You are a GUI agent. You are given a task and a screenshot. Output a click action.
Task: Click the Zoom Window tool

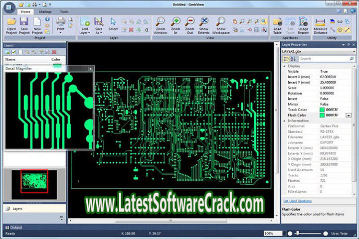click(161, 22)
